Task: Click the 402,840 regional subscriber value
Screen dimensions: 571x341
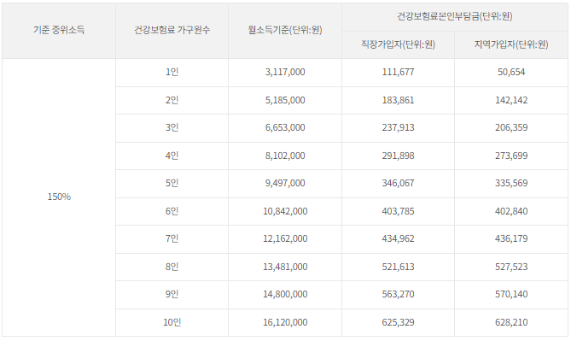Action: click(511, 212)
